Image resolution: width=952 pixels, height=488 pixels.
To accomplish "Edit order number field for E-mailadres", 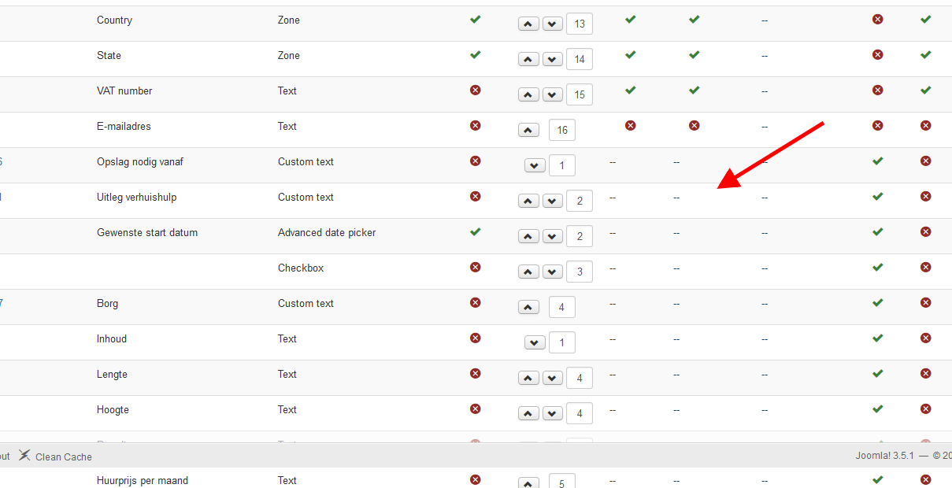I will (x=562, y=130).
